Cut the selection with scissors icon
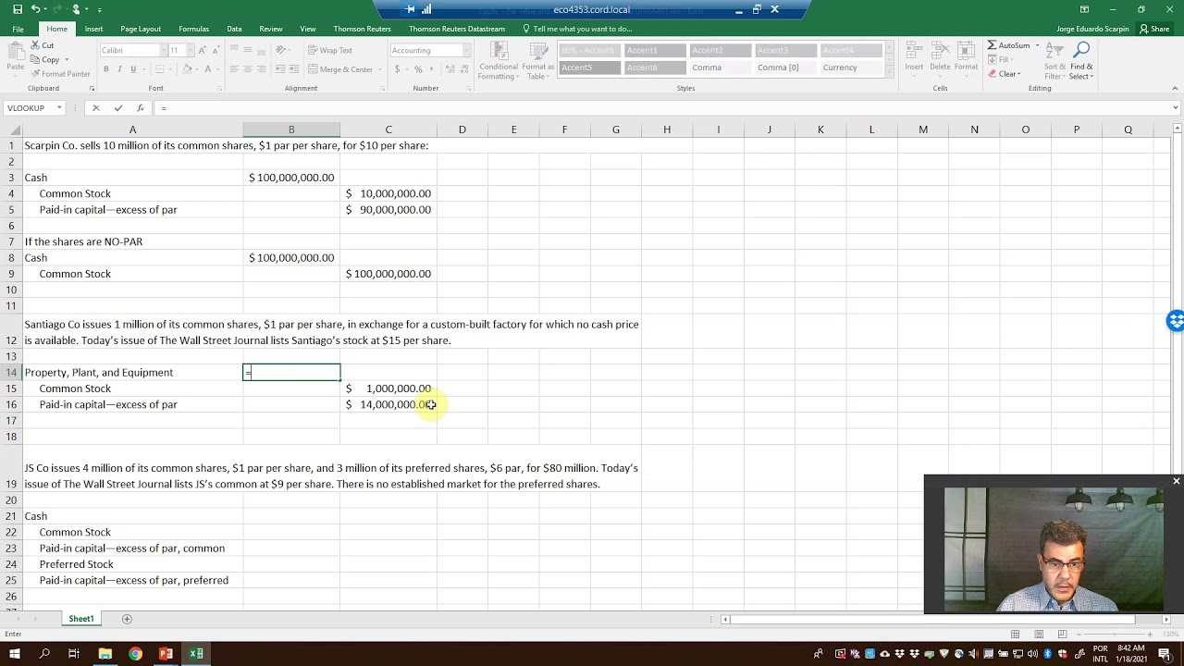The image size is (1184, 666). click(x=43, y=45)
